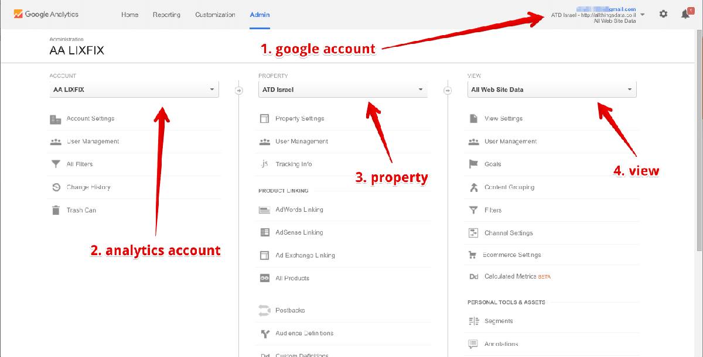Viewport: 703px width, 357px height.
Task: Open Postbacks link
Action: click(x=290, y=310)
